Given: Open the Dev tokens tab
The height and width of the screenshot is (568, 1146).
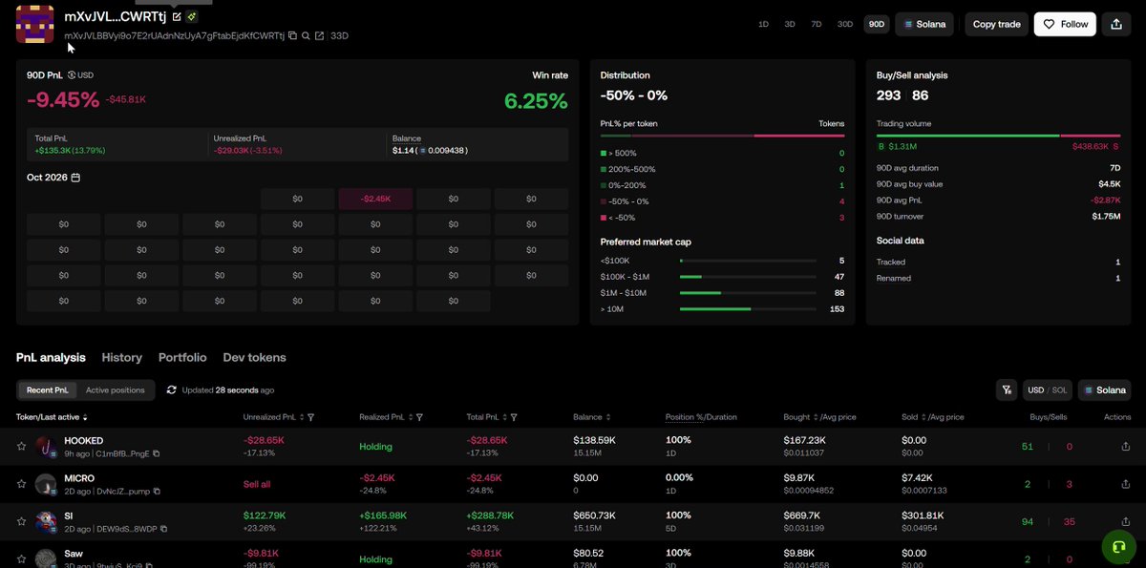Looking at the screenshot, I should coord(254,357).
